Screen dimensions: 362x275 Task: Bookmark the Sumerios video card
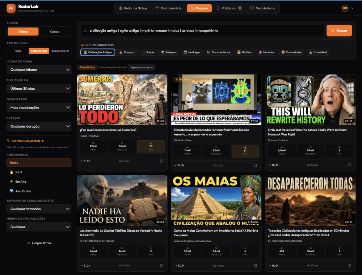click(x=161, y=161)
